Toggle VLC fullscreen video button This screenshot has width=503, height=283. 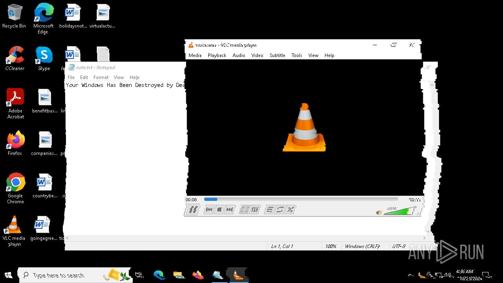tap(244, 209)
